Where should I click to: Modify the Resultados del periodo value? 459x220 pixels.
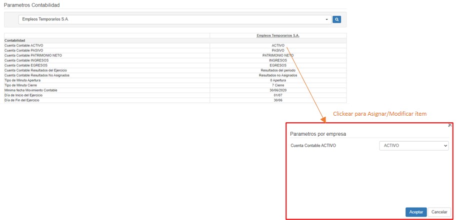coord(278,70)
